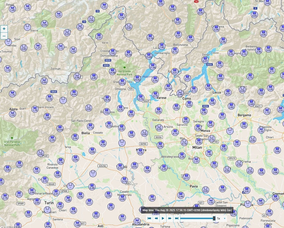The height and width of the screenshot is (228, 284).
Task: Click the precipitation marker near Varese
Action: pos(155,93)
